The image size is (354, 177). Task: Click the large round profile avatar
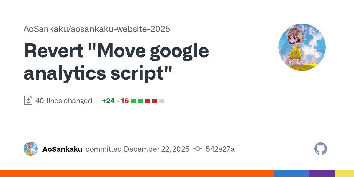tap(302, 47)
